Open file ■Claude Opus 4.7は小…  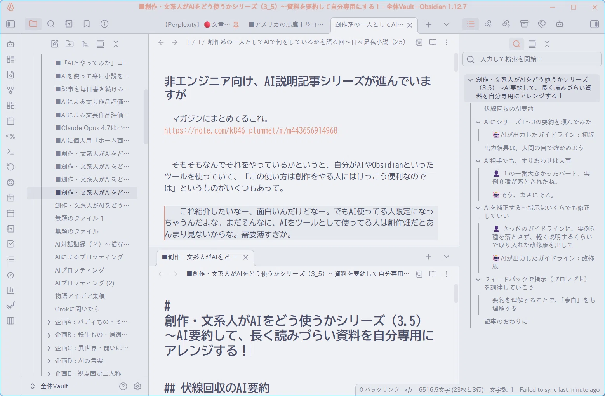(x=92, y=128)
